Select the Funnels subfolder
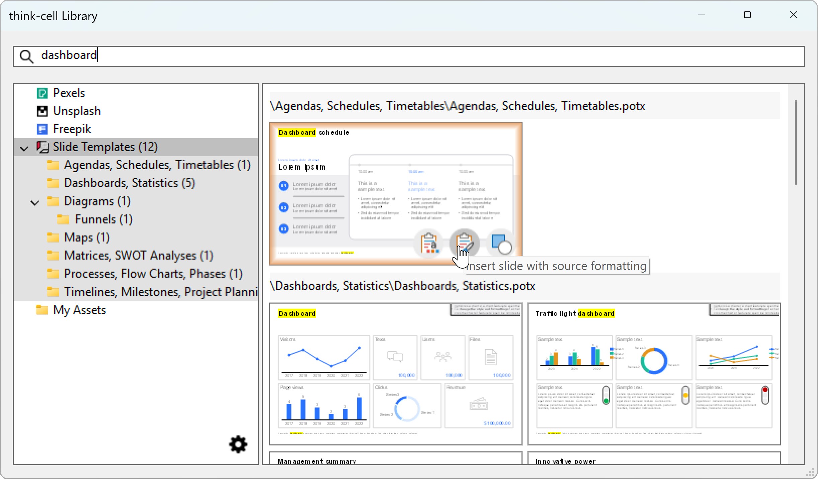 (103, 219)
